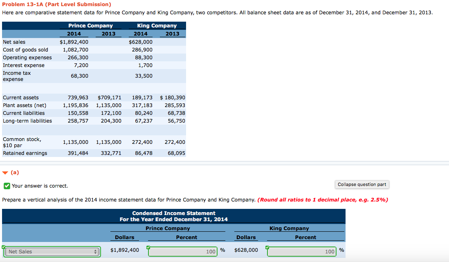The image size is (449, 262).
Task: Click Prince Company percent input field
Action: [183, 251]
